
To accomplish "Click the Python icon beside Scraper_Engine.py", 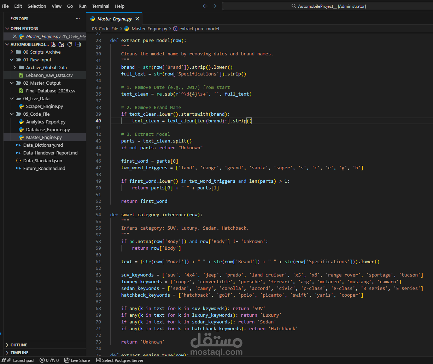I will tap(21, 106).
